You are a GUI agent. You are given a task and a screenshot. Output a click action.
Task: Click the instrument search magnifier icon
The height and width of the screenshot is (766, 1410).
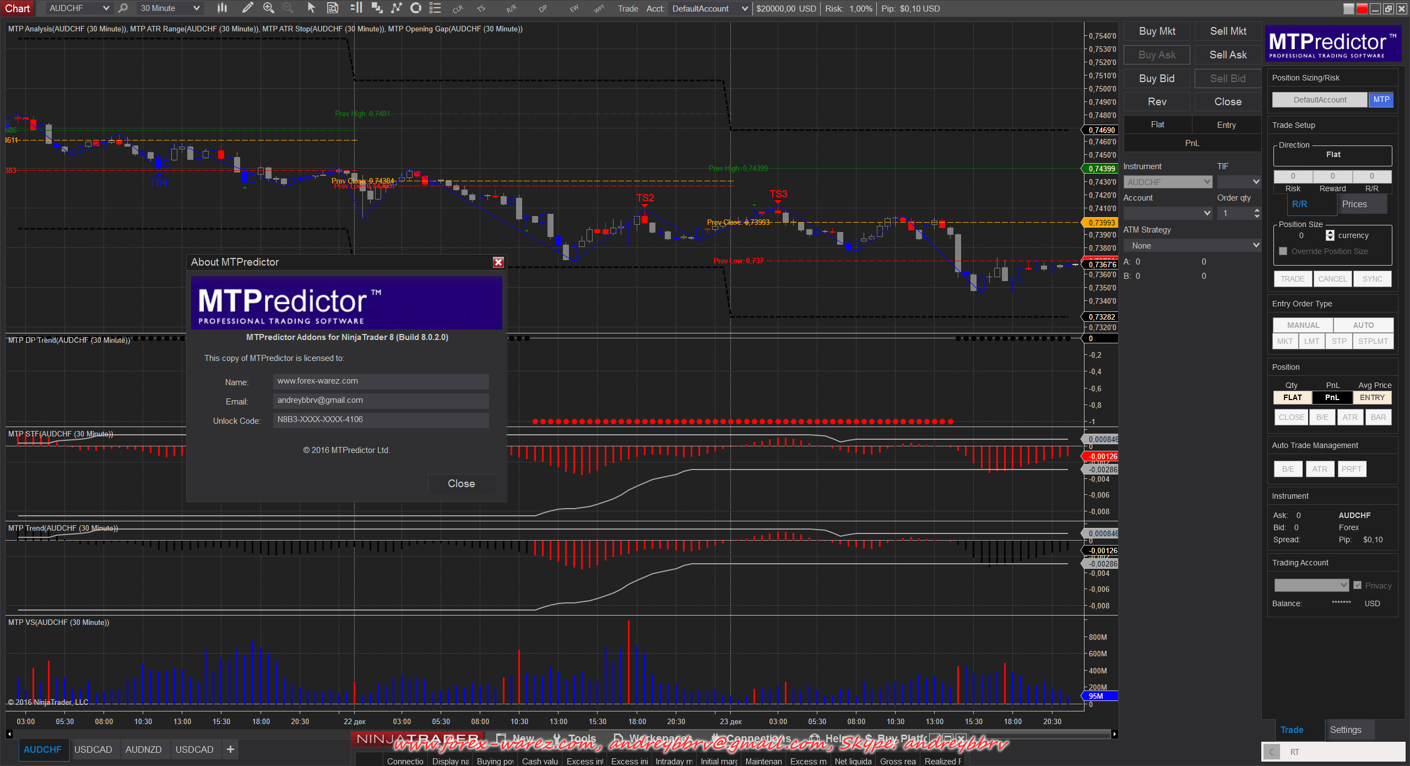click(123, 8)
